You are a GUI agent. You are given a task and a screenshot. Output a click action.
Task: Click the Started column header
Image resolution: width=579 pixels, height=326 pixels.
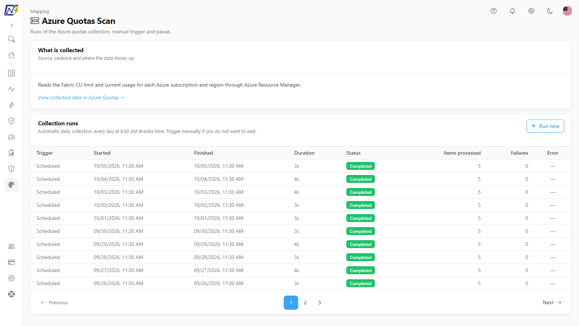point(102,153)
